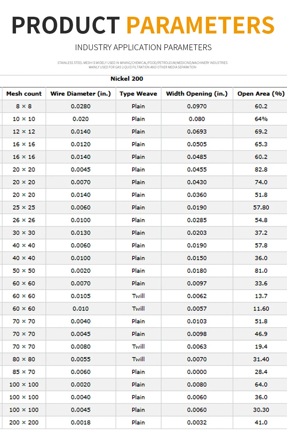Click the INDUSTRY APPLICATION PARAMETERS subtitle

point(143,47)
